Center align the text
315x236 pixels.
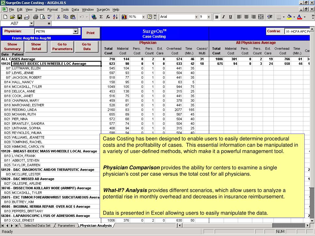[246, 17]
